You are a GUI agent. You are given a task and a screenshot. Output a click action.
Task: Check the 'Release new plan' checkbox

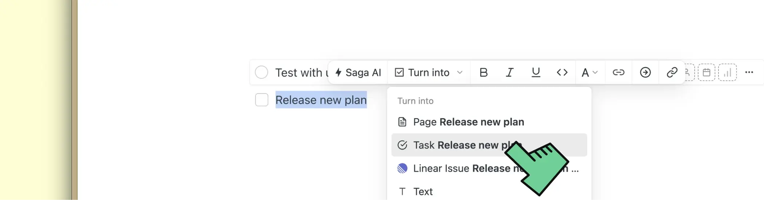click(262, 100)
